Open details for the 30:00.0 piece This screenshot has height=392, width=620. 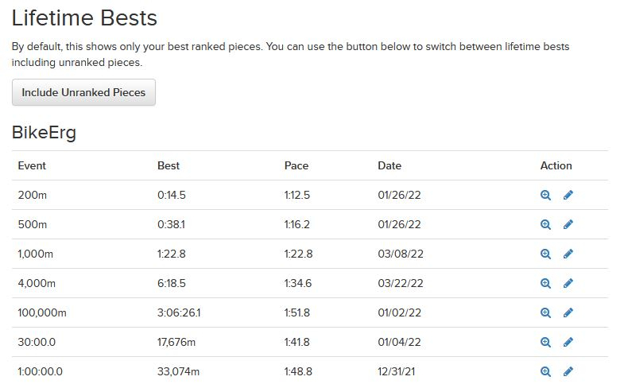[545, 342]
